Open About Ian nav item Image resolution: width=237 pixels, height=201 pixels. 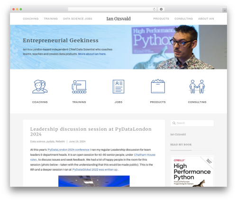point(206,19)
